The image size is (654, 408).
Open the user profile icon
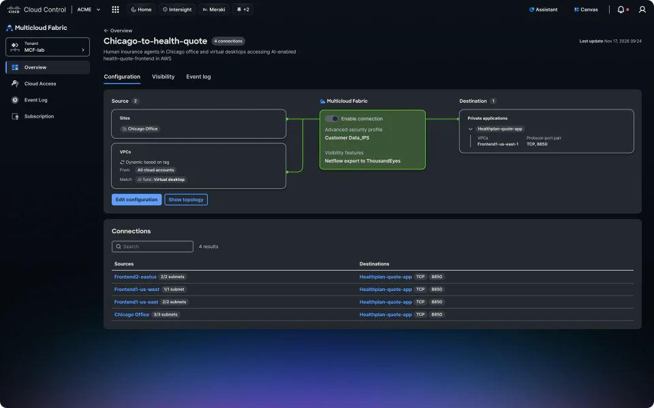[642, 10]
